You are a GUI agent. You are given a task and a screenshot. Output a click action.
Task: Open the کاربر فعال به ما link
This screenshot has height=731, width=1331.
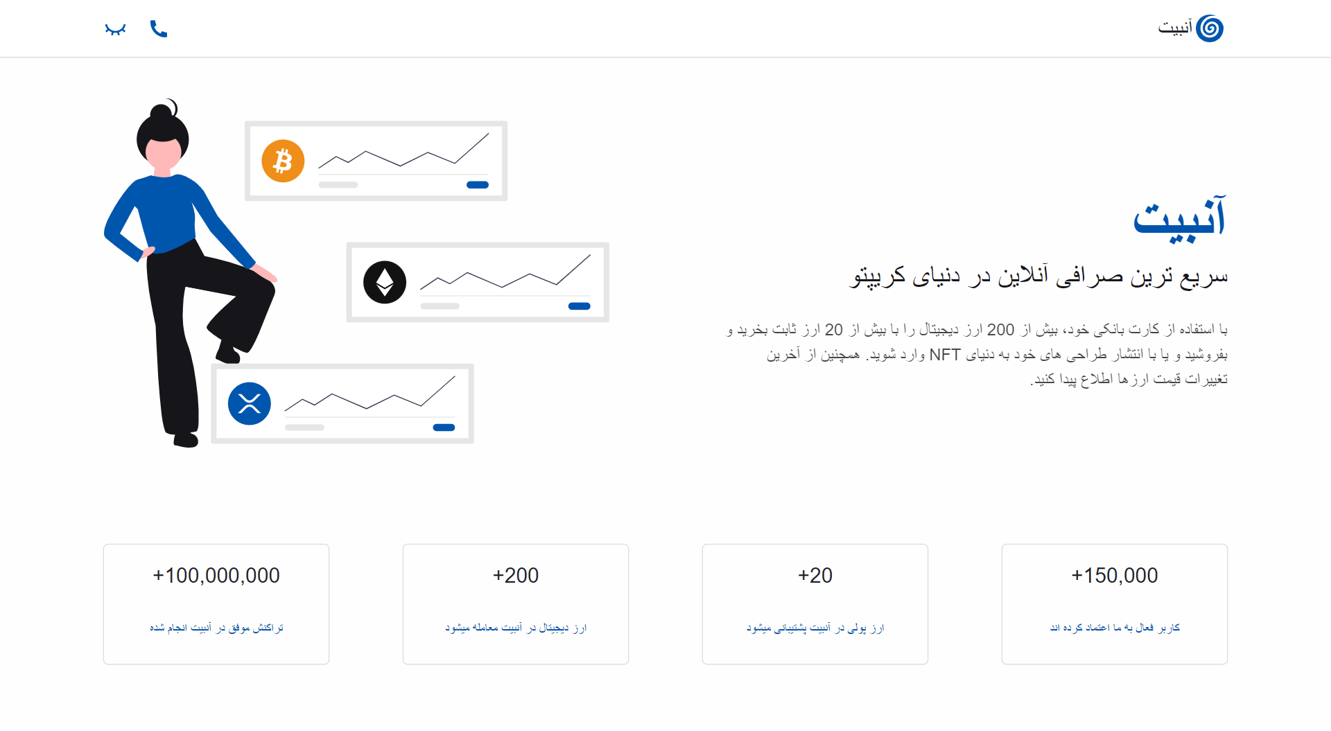pyautogui.click(x=1115, y=628)
